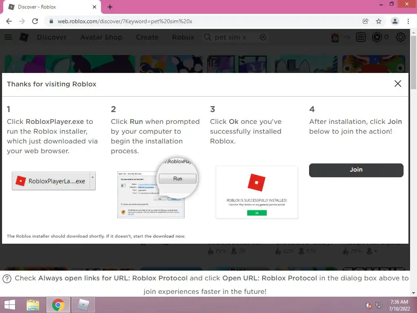Screen dimensions: 417x313
Task: Click the browser forward arrow
Action: pyautogui.click(x=22, y=21)
